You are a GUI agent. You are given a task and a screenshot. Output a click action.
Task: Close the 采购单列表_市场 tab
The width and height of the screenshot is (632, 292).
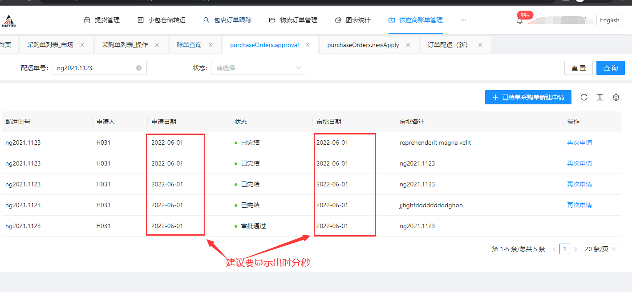tap(83, 45)
